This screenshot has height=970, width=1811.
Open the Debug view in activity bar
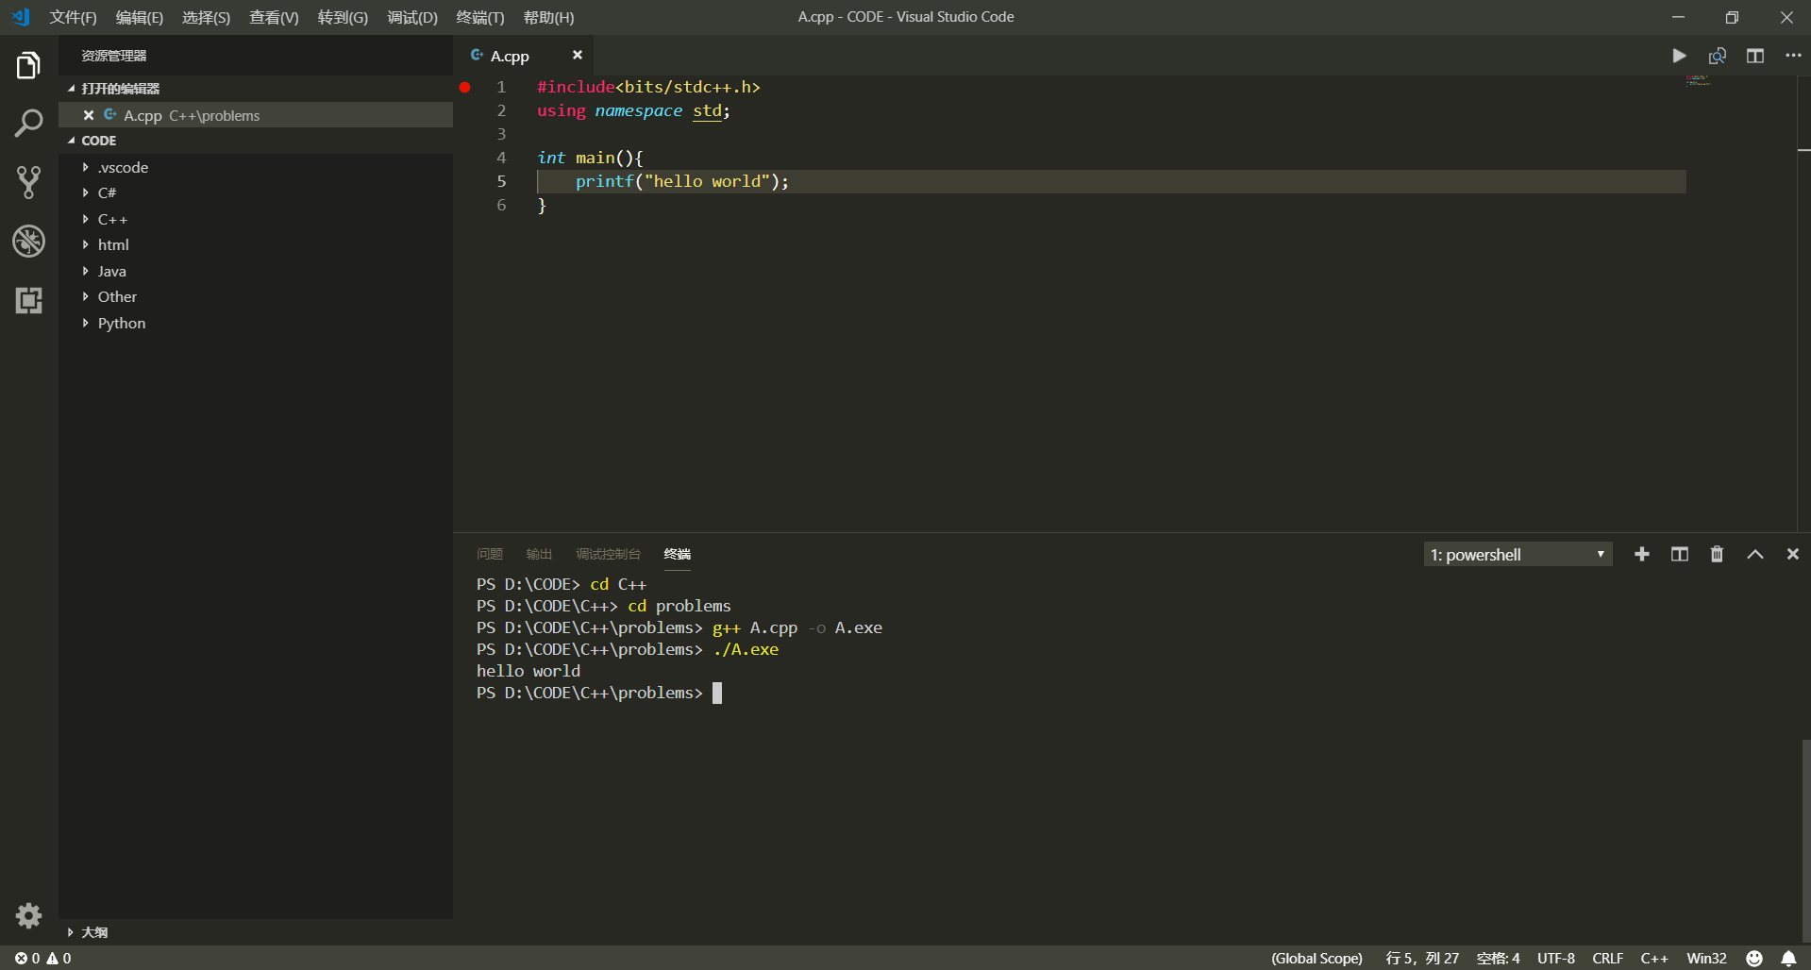click(x=28, y=242)
